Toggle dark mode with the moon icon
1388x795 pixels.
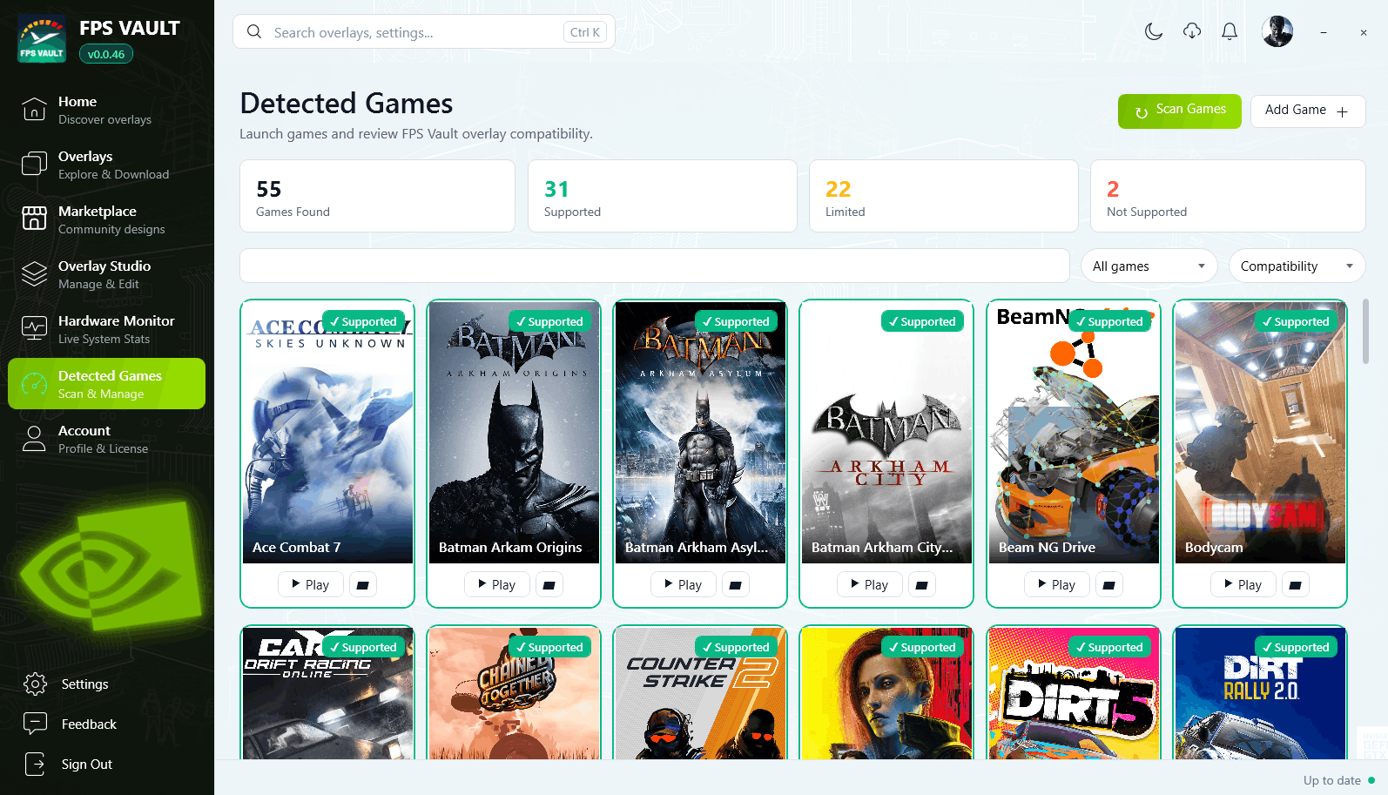pyautogui.click(x=1154, y=32)
